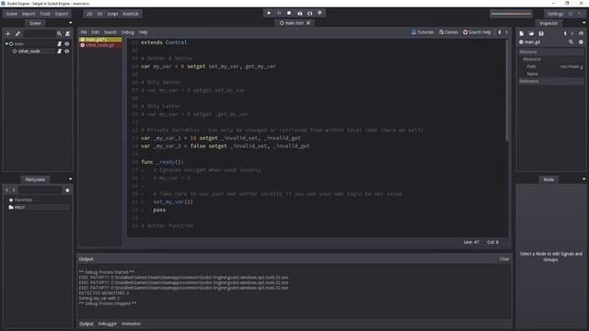Collapse the Resource section in Inspector
589x331 pixels.
[551, 51]
